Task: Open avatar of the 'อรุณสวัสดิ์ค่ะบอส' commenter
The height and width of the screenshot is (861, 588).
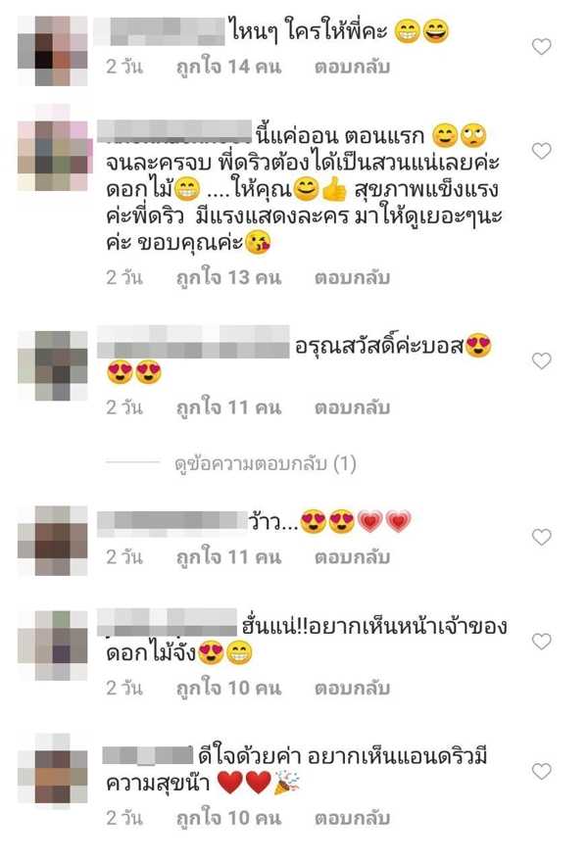Action: click(53, 365)
